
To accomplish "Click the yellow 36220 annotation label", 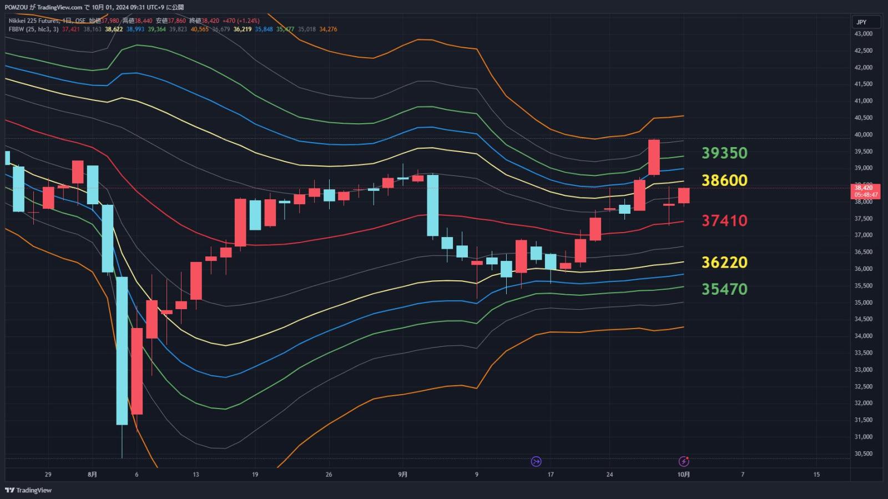I will 724,263.
